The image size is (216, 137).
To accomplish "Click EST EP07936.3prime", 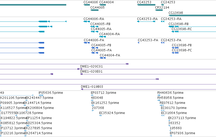I will point(182,133).
